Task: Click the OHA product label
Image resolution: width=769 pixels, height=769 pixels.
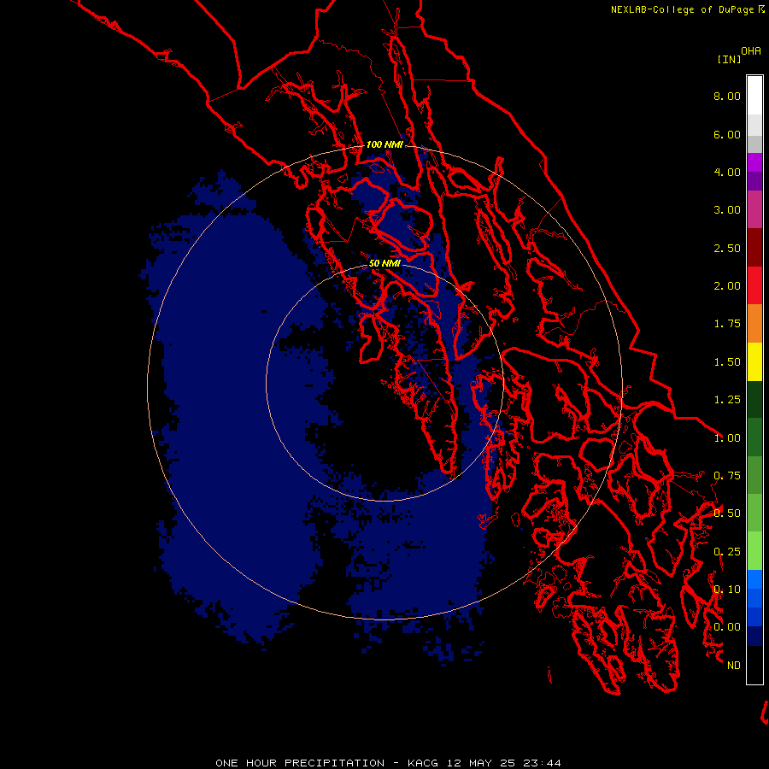Action: [751, 51]
